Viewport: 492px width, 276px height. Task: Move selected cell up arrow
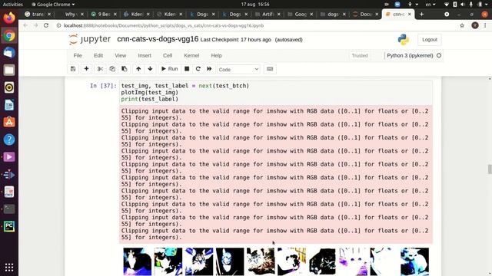(138, 69)
